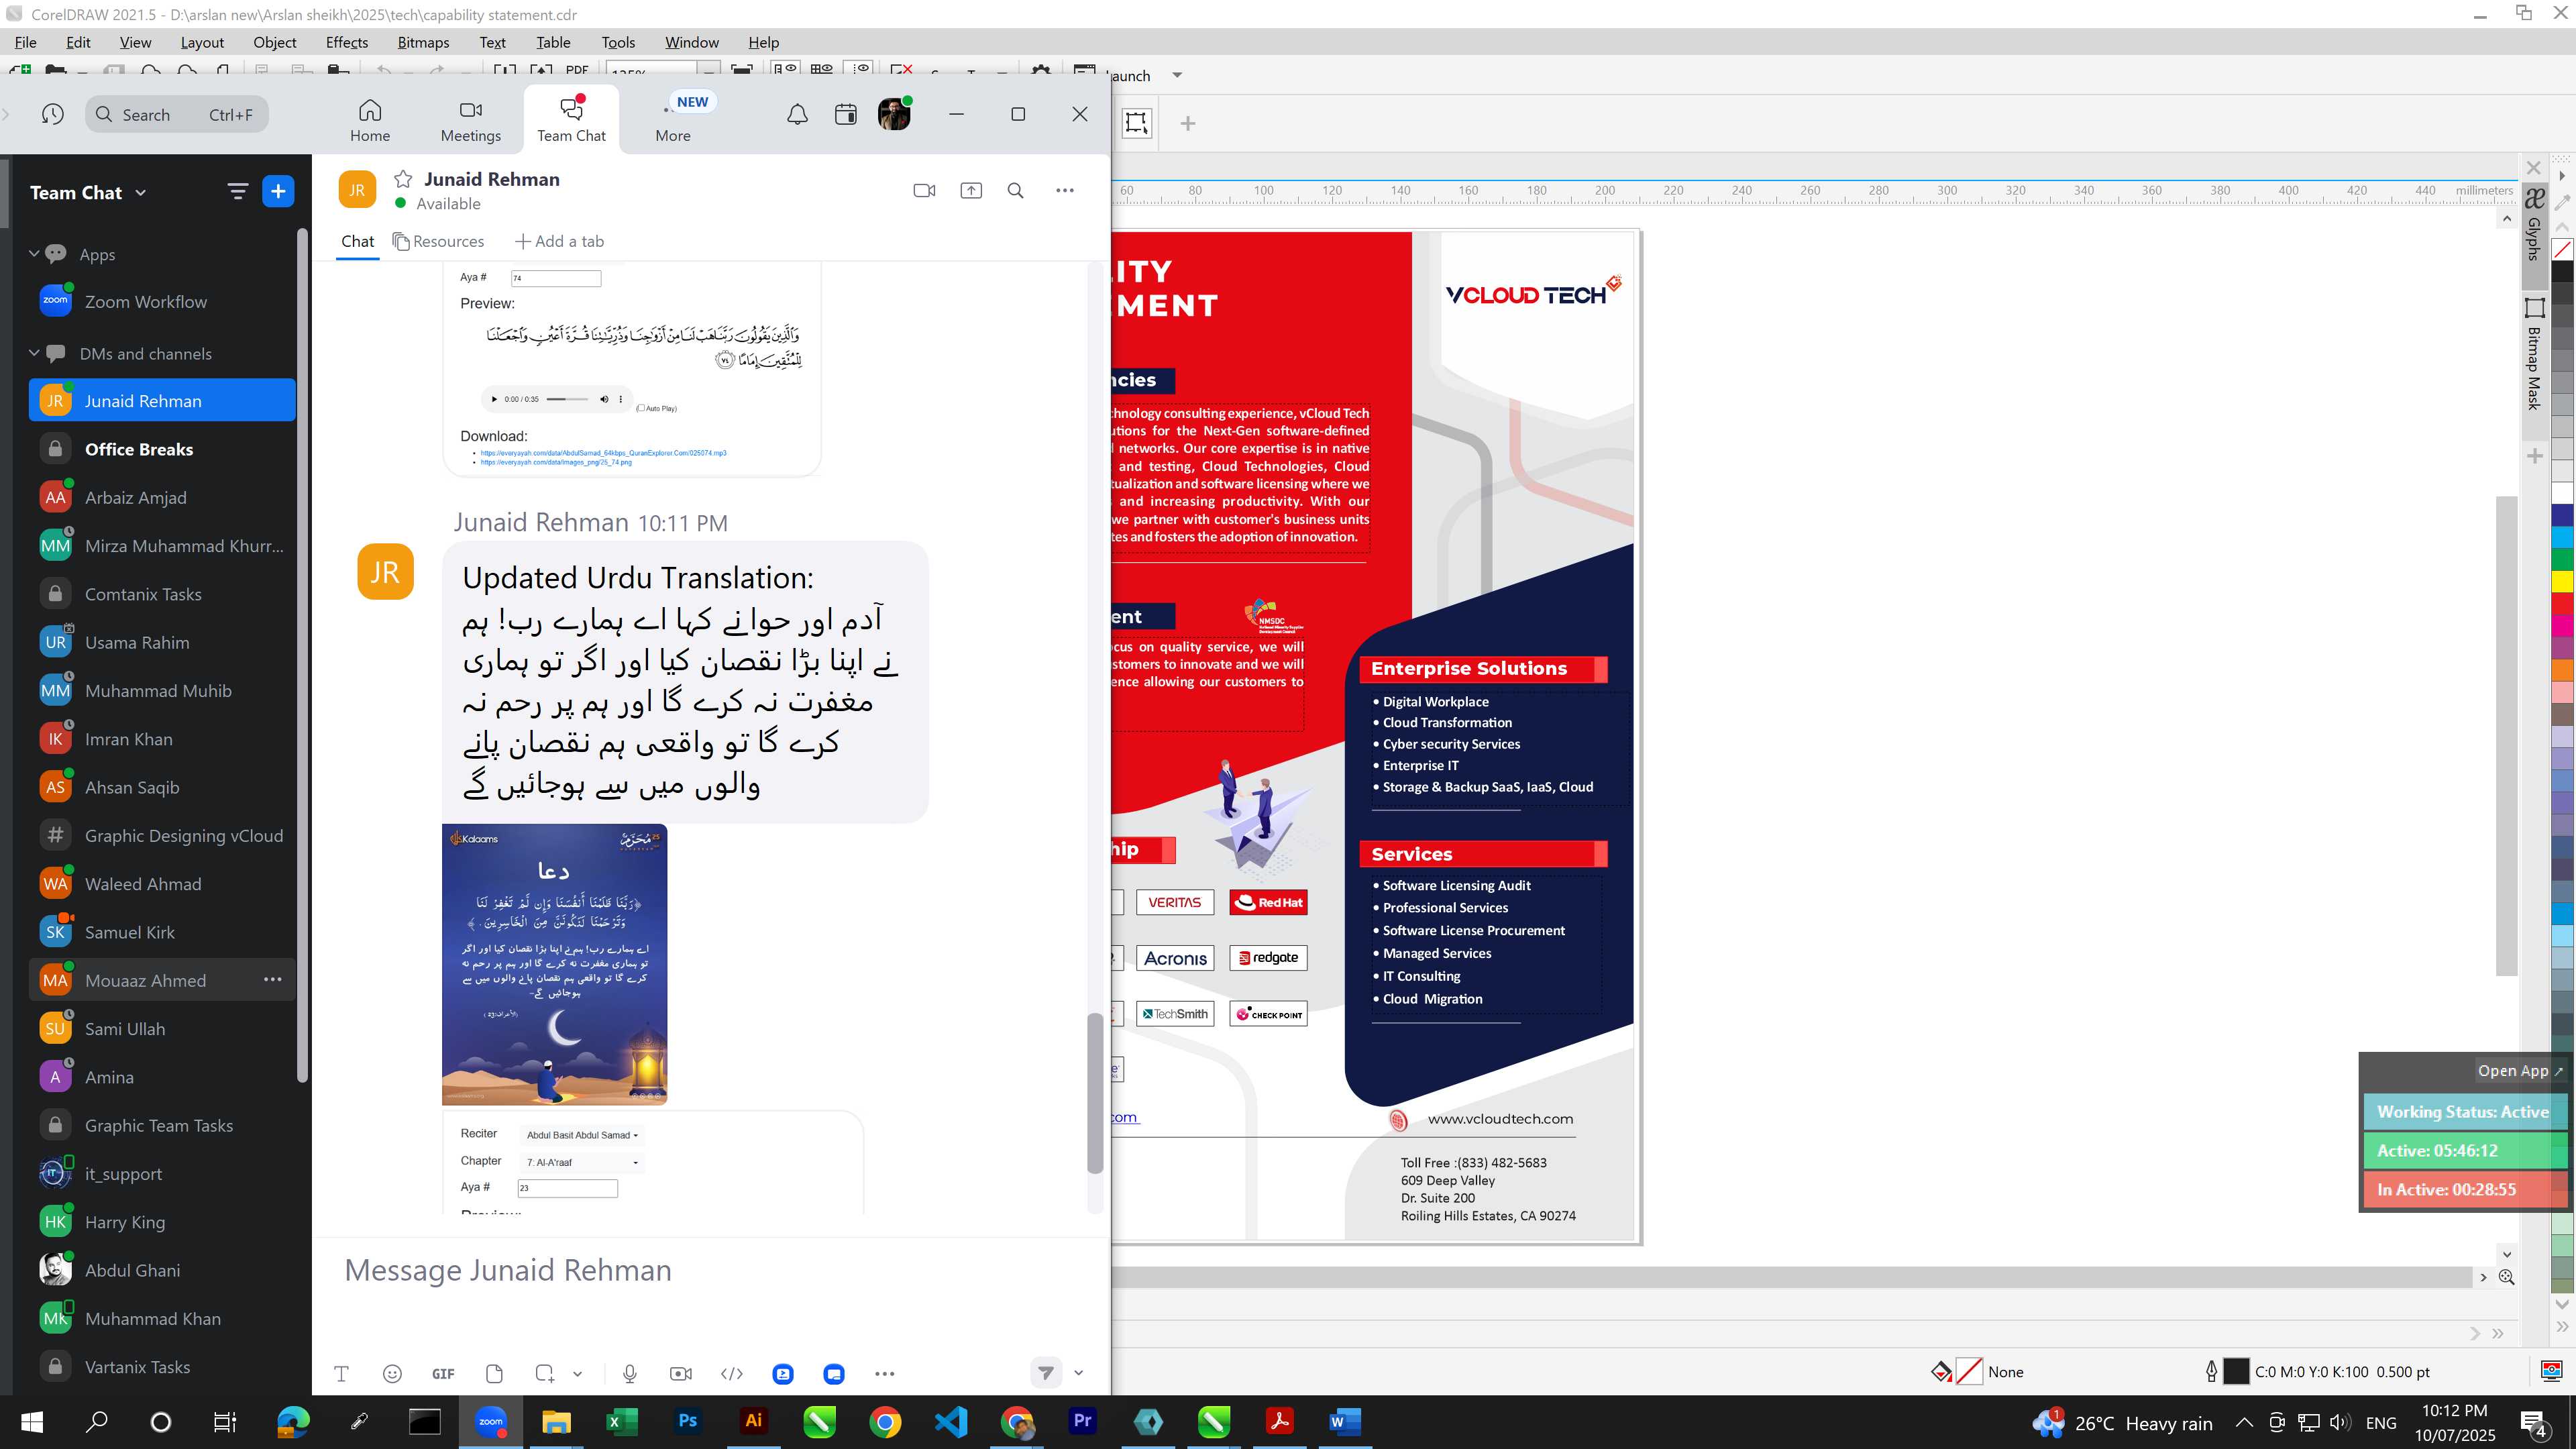This screenshot has height=1449, width=2576.
Task: Open Photoshop from the taskbar
Action: click(x=688, y=1421)
